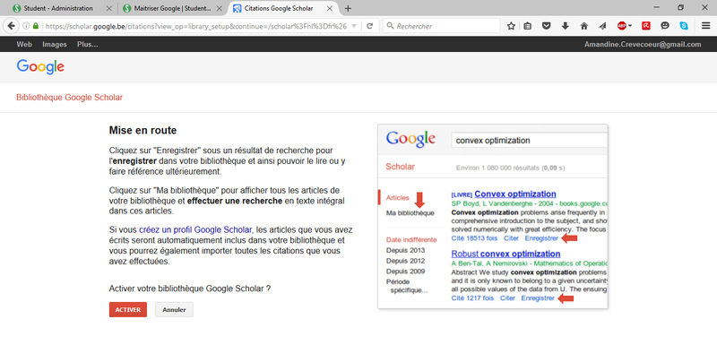
Task: Close the Citations Google Scholar tab
Action: point(329,8)
